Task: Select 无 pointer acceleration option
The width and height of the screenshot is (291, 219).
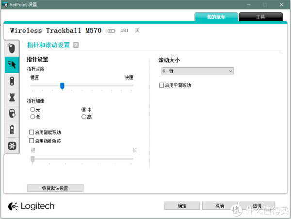Action: tap(32, 110)
